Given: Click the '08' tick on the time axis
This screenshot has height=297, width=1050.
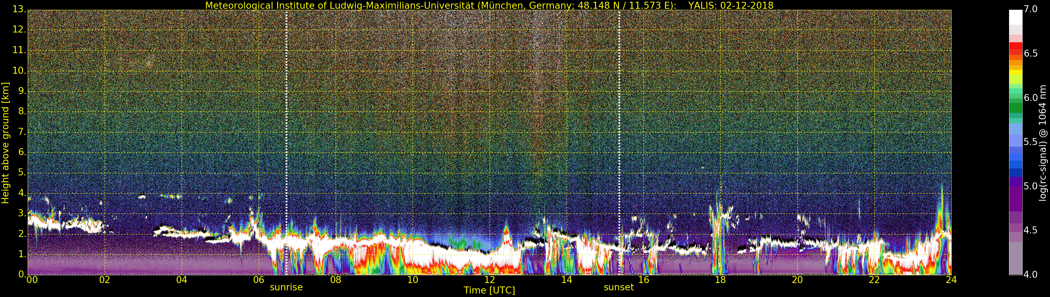Looking at the screenshot, I should (335, 280).
